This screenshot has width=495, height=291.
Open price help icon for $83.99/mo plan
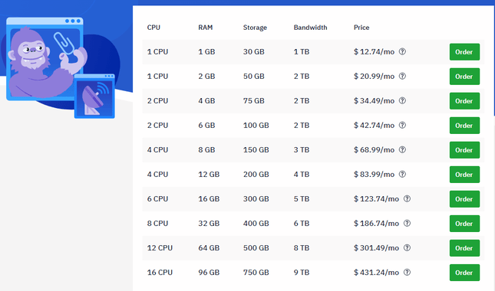402,174
